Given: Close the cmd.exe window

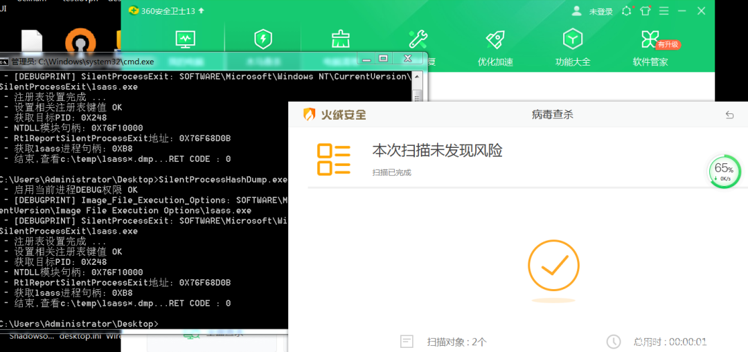Looking at the screenshot, I should click(x=407, y=59).
